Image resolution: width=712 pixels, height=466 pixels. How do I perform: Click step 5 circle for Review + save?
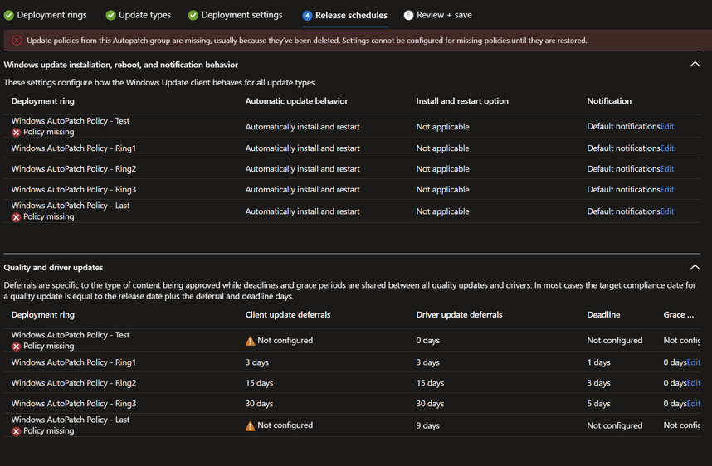click(408, 15)
